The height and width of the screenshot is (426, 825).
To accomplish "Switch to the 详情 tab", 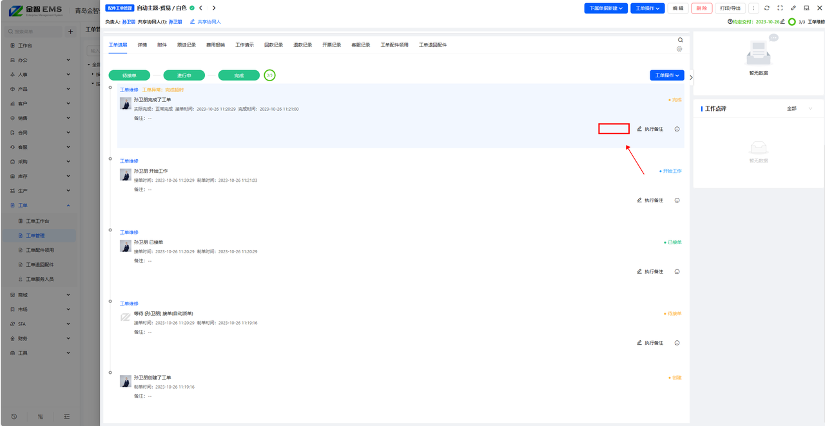I will pyautogui.click(x=142, y=45).
